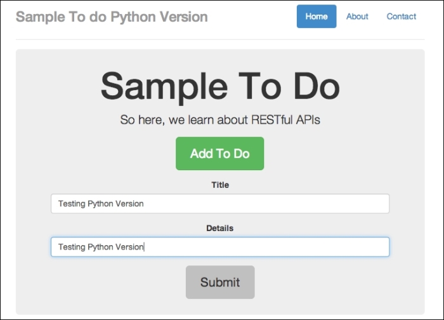Open the Contact page link
The height and width of the screenshot is (320, 444).
coord(402,17)
